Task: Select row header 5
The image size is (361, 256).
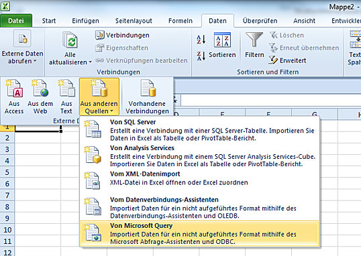Action: click(7, 172)
